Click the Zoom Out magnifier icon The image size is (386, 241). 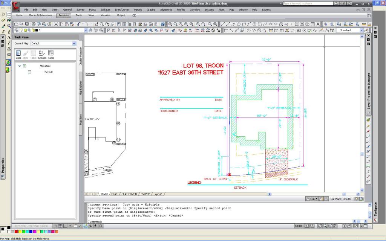point(203,24)
